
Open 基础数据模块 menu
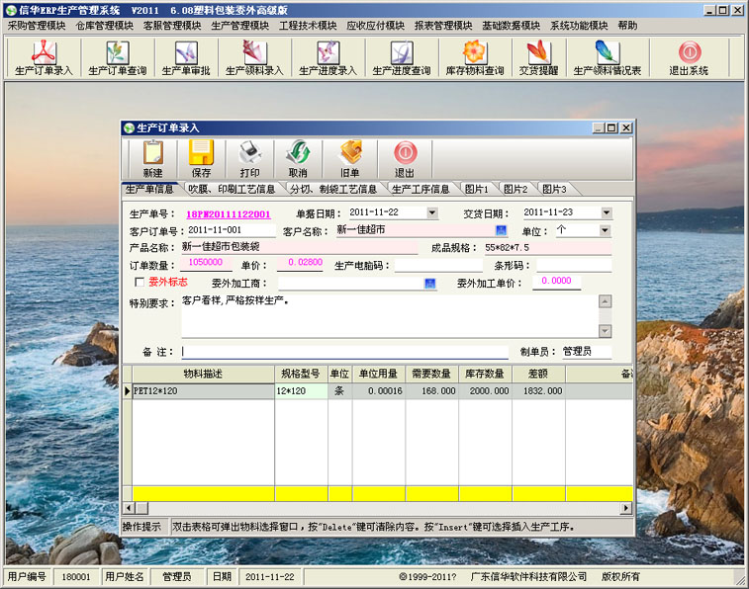click(x=512, y=26)
